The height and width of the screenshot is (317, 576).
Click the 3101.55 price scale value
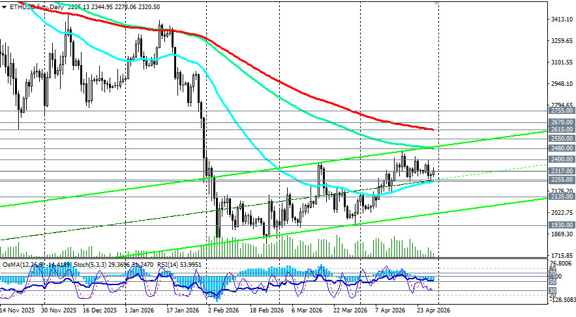tap(562, 62)
